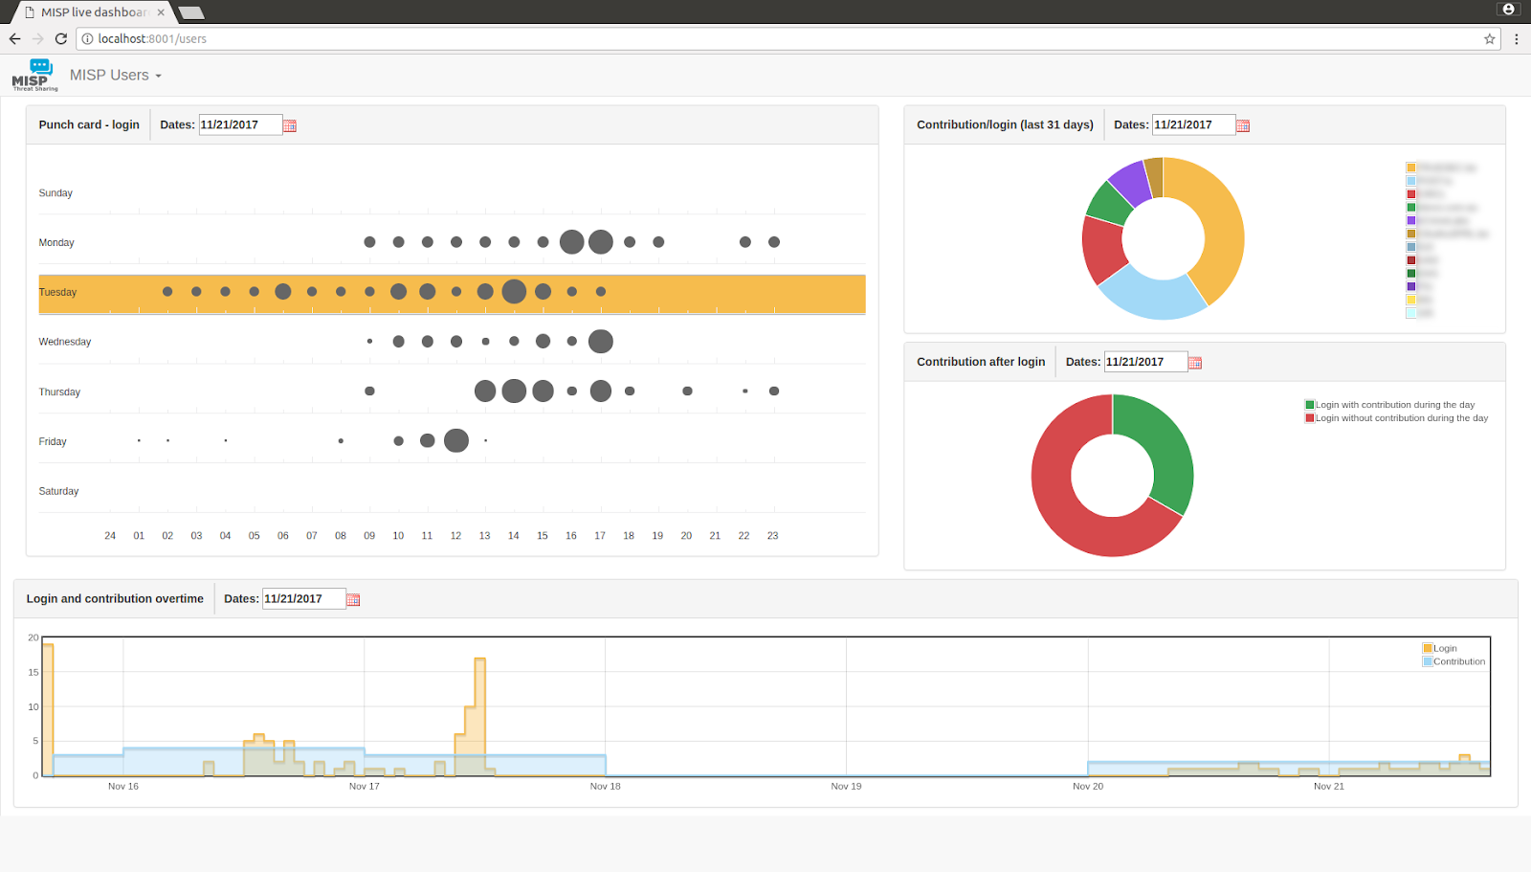Screen dimensions: 1531x872
Task: Click the user account icon top right
Action: [1508, 9]
